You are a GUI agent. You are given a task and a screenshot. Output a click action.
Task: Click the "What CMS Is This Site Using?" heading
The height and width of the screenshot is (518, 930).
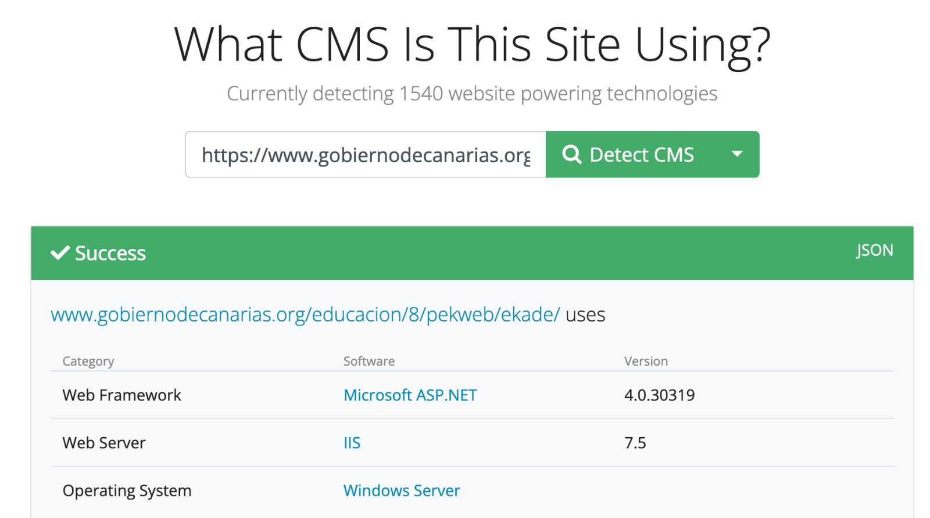472,45
